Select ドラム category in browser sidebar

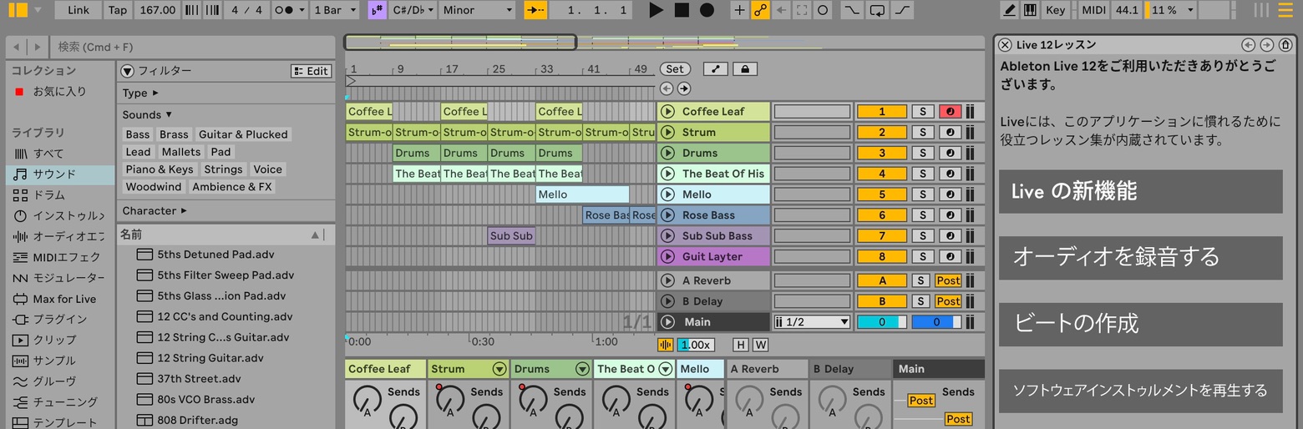48,194
